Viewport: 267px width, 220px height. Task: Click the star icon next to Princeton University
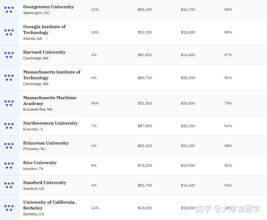pyautogui.click(x=9, y=146)
